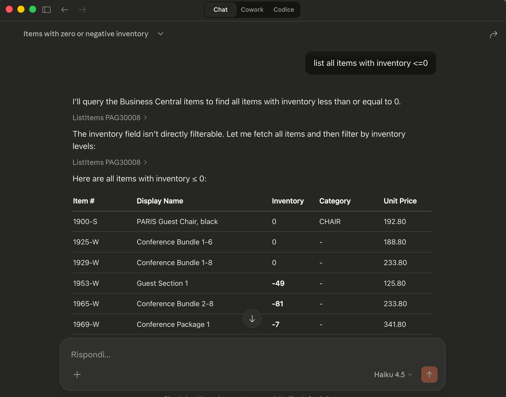Open the conversation title dropdown chevron
Viewport: 506px width, 397px height.
coord(161,34)
